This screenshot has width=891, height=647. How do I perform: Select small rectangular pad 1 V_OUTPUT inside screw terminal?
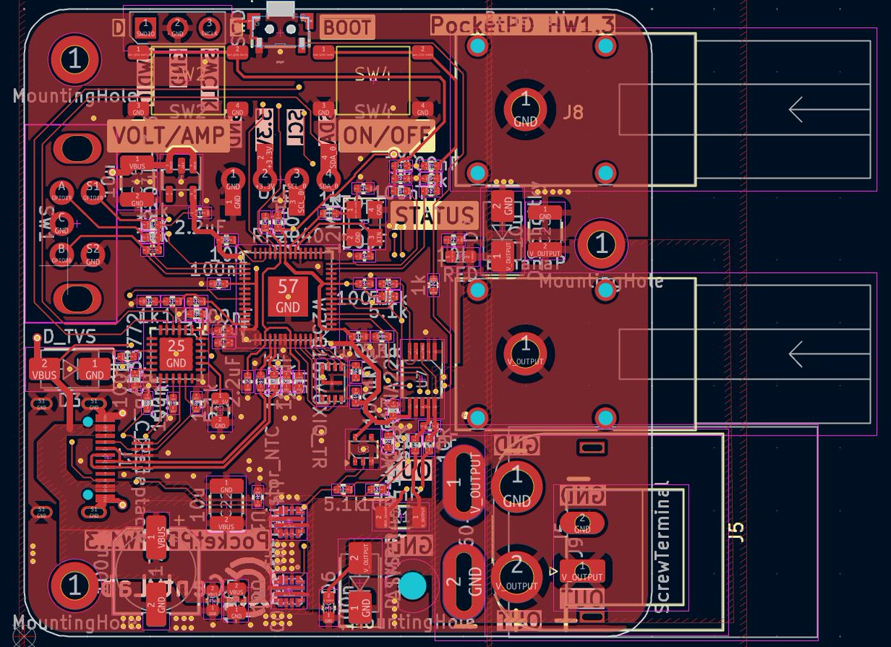click(x=582, y=572)
